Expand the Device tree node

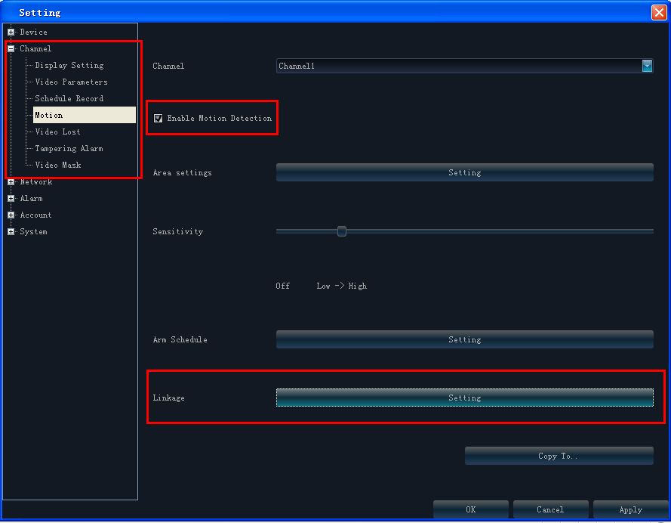[x=11, y=32]
